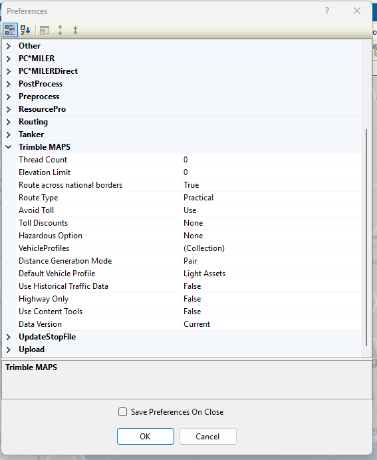Open Property Pages toolbar icon
The width and height of the screenshot is (377, 460).
click(45, 30)
